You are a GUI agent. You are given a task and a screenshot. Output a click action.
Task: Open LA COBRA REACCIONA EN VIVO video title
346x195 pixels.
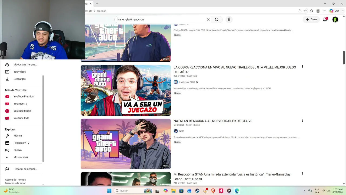click(235, 70)
